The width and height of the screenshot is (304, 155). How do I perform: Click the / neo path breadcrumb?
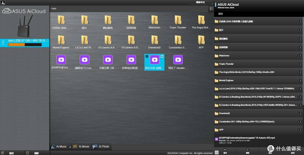53,8
